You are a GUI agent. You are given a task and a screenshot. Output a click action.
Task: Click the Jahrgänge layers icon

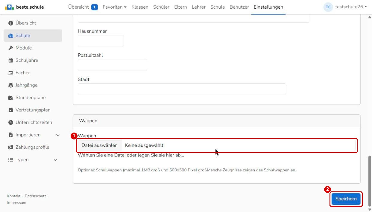point(11,85)
